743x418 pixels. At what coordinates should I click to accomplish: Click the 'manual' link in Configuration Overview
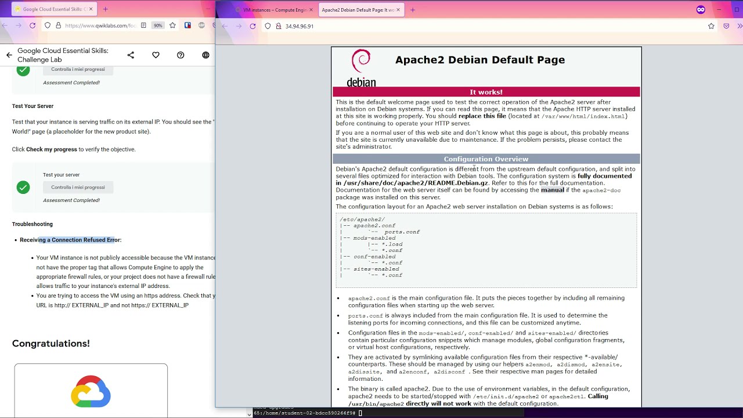(x=553, y=190)
